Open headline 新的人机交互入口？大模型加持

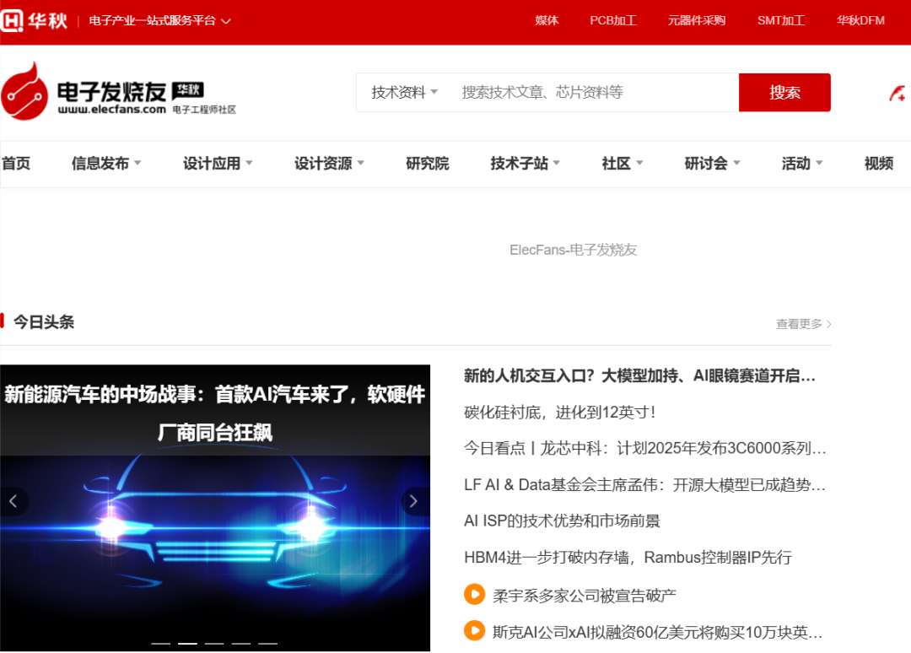tap(639, 376)
